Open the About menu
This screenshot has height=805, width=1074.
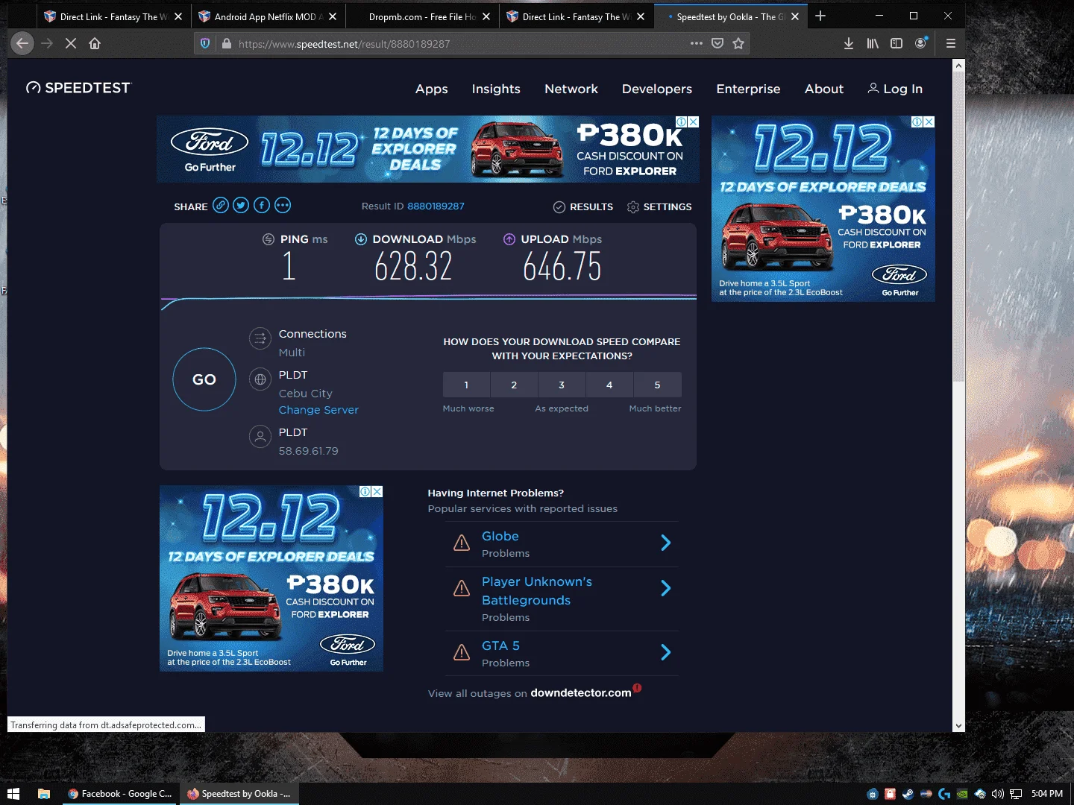tap(824, 89)
